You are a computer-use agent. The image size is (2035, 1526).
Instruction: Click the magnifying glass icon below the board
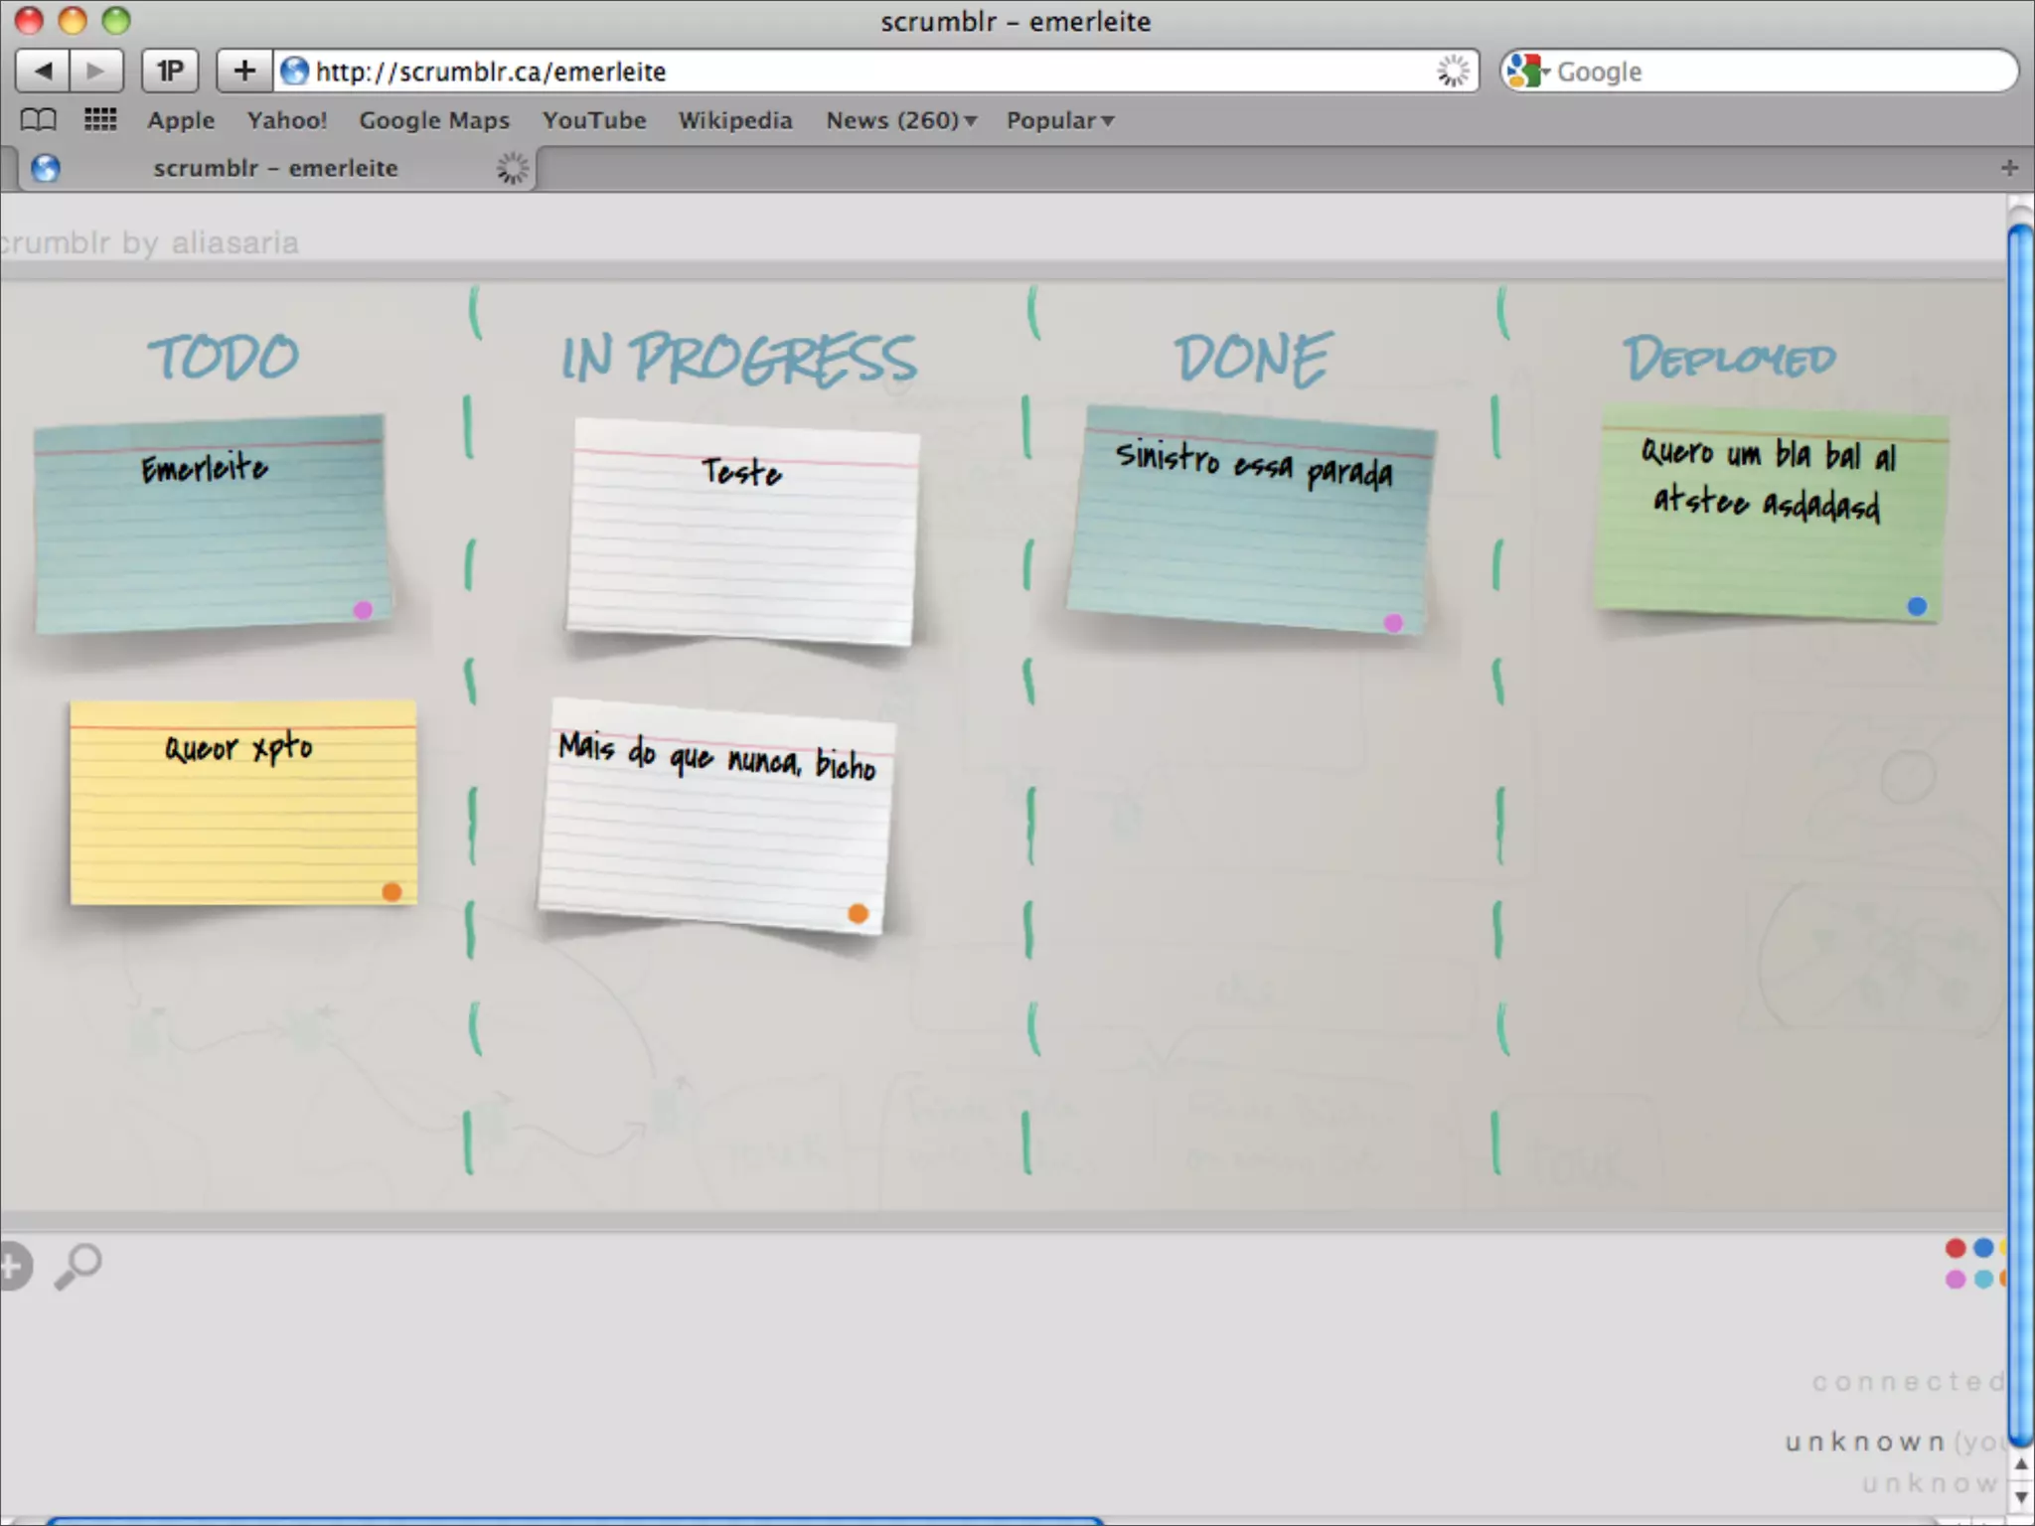78,1266
